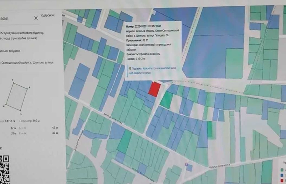Viewport: 286px width, 184px height.
Task: Click the Периметр 146 м value
Action: click(29, 121)
